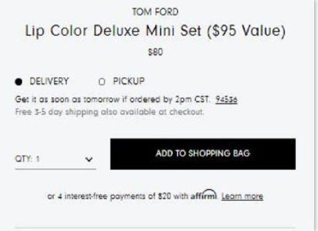Click the underline beneath the QTY selector
The width and height of the screenshot is (318, 231).
click(55, 169)
